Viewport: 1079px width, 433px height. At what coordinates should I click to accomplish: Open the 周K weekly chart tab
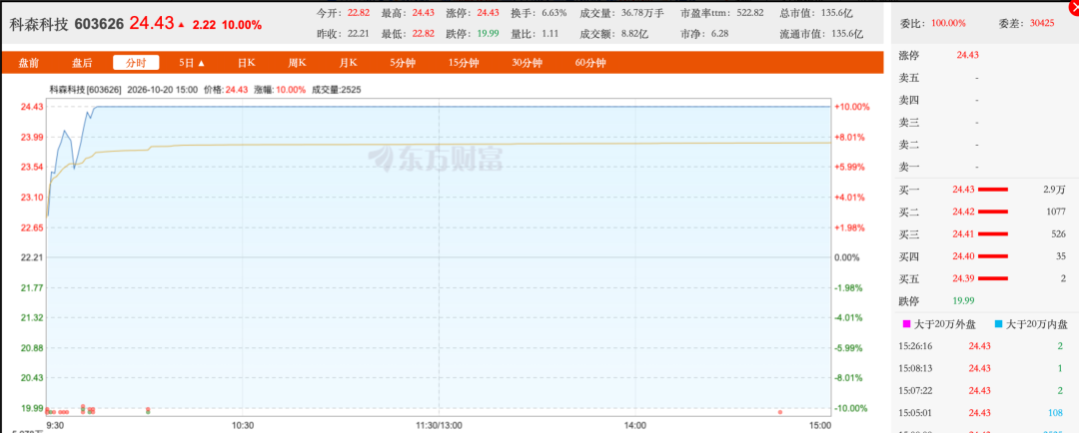[x=298, y=63]
